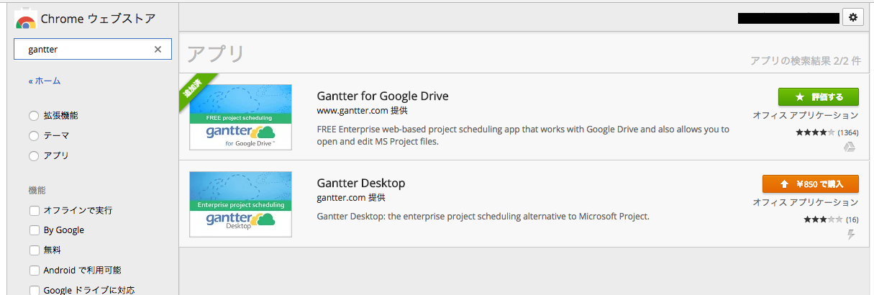Click the lightning bolt icon under Gantter Desktop
The height and width of the screenshot is (295, 874).
click(851, 235)
